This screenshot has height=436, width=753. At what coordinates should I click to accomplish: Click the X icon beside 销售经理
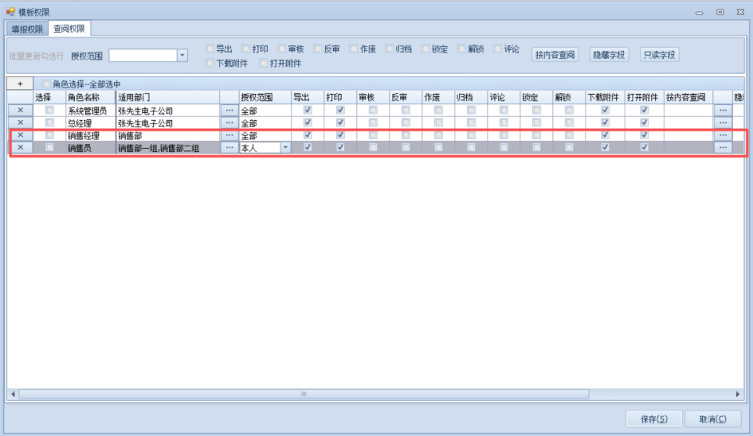pos(20,135)
